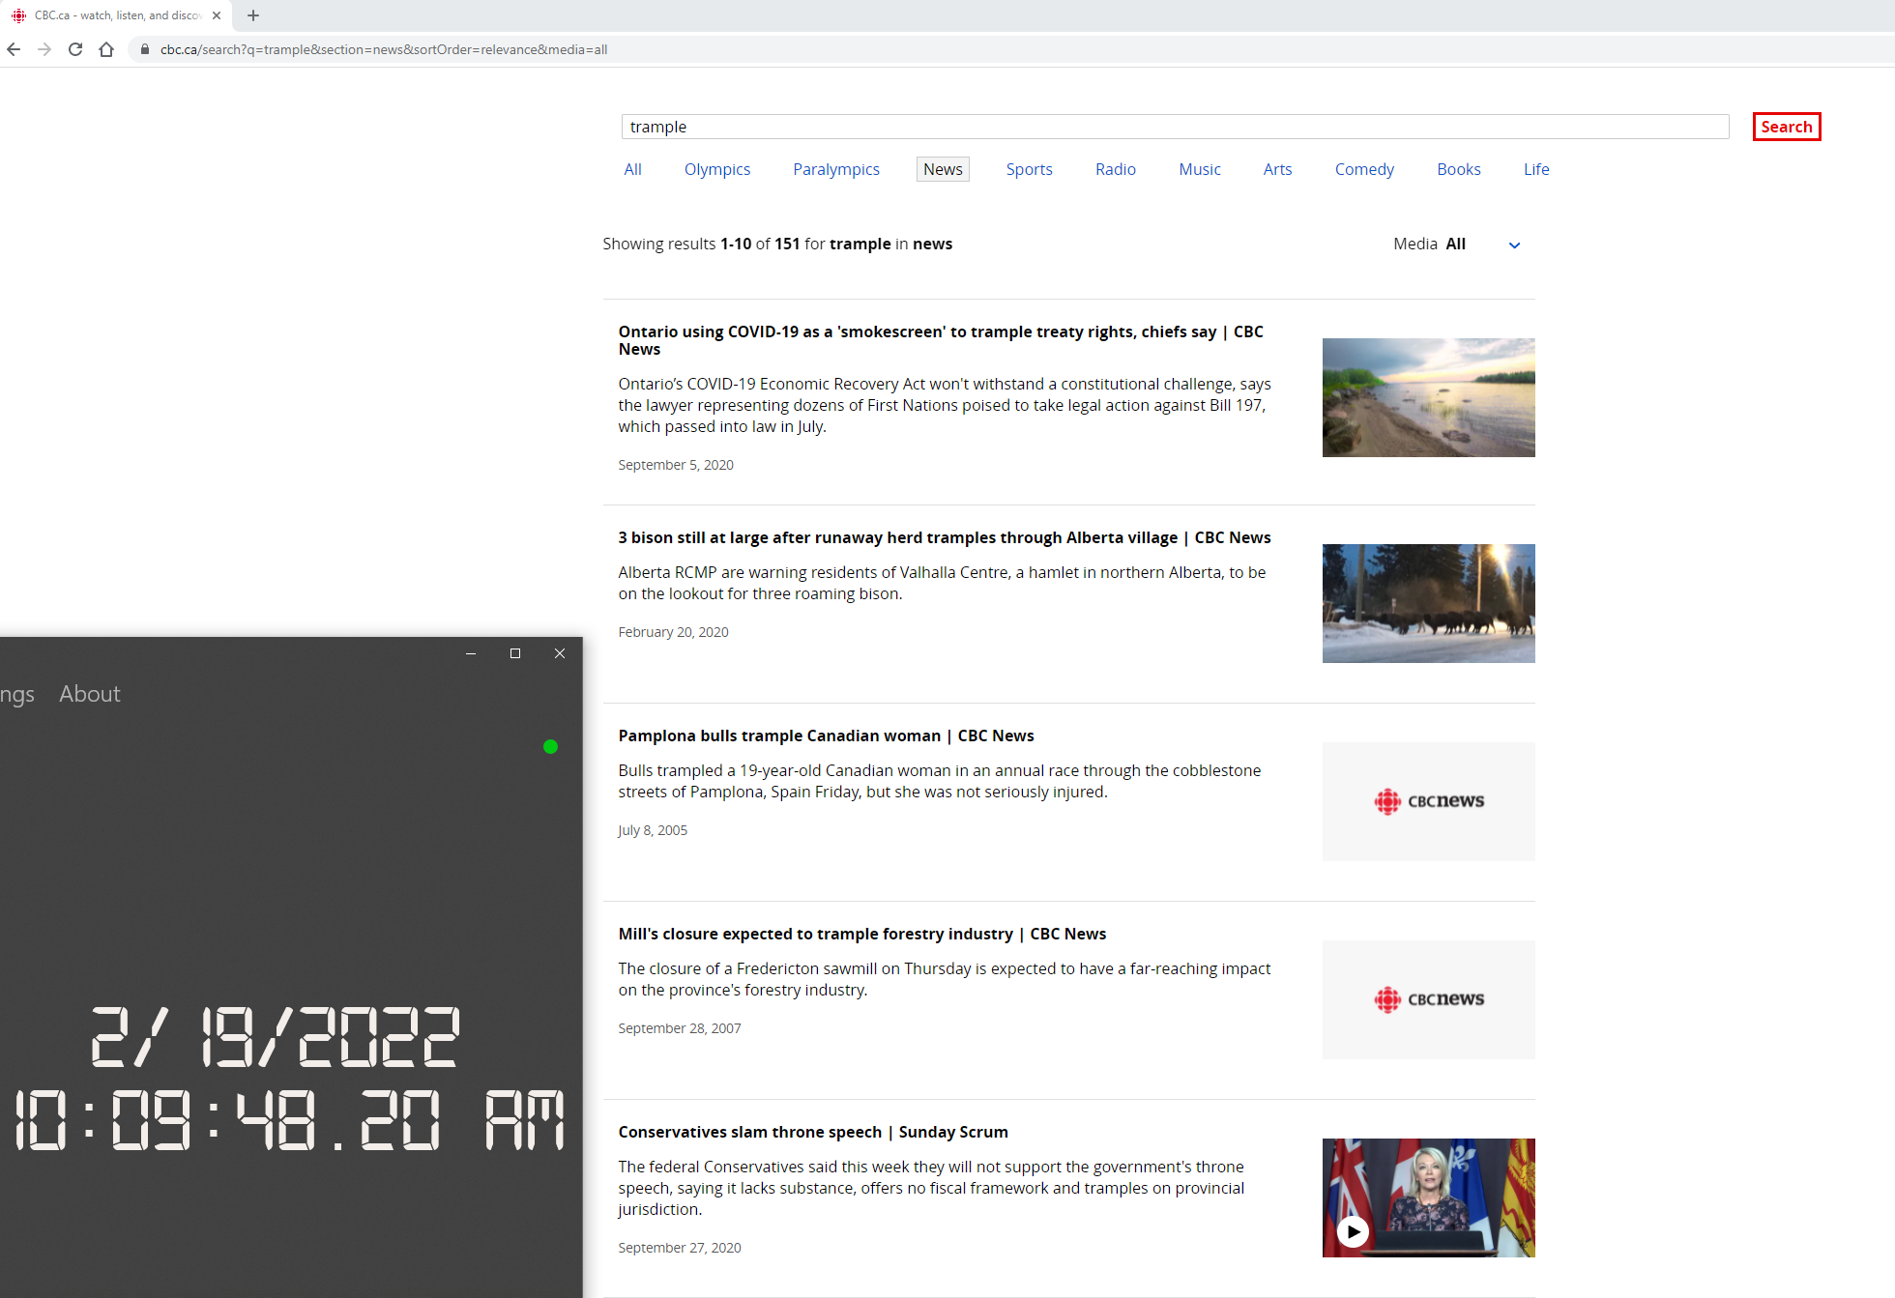The height and width of the screenshot is (1298, 1895).
Task: Switch to the Sports section tab
Action: tap(1030, 169)
